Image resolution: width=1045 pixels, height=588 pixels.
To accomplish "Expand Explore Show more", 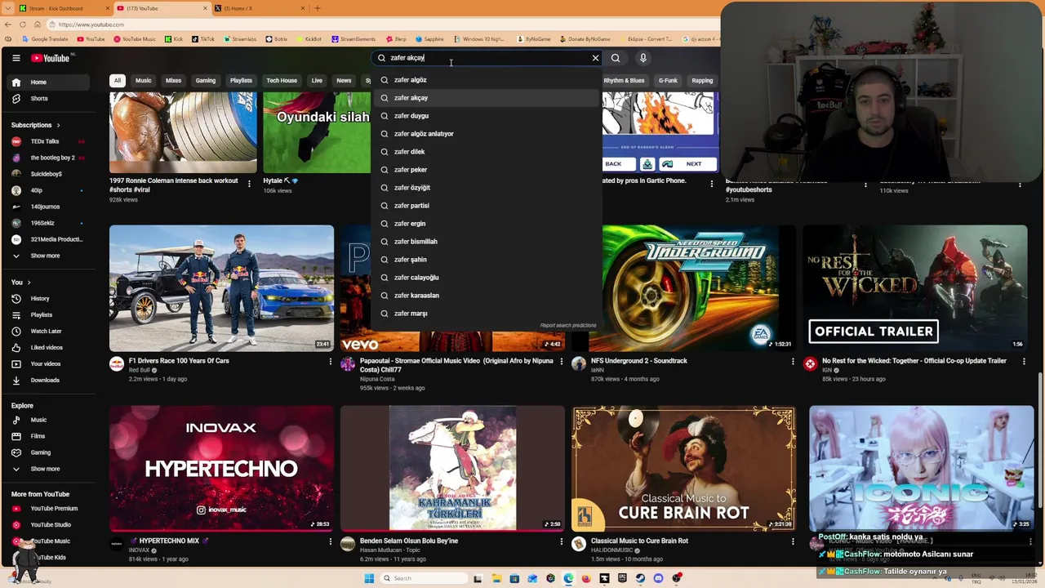I will (x=47, y=469).
